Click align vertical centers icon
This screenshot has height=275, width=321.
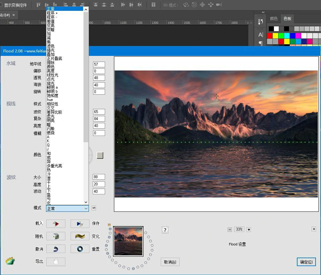point(47,5)
